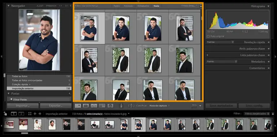277x137 pixels.
Task: Open Hora da captura sort dropdown
Action: point(159,106)
